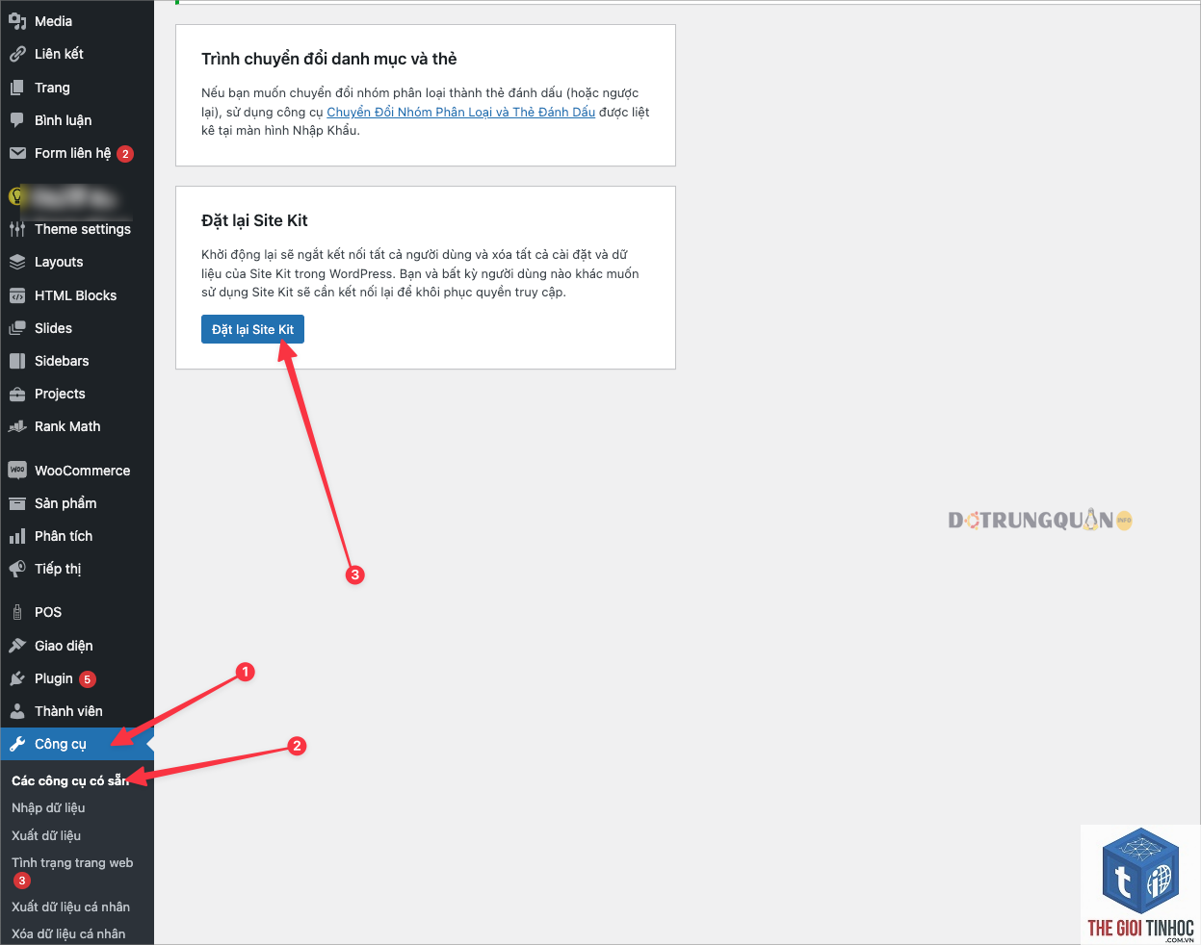Click the Rank Math icon

tap(17, 426)
